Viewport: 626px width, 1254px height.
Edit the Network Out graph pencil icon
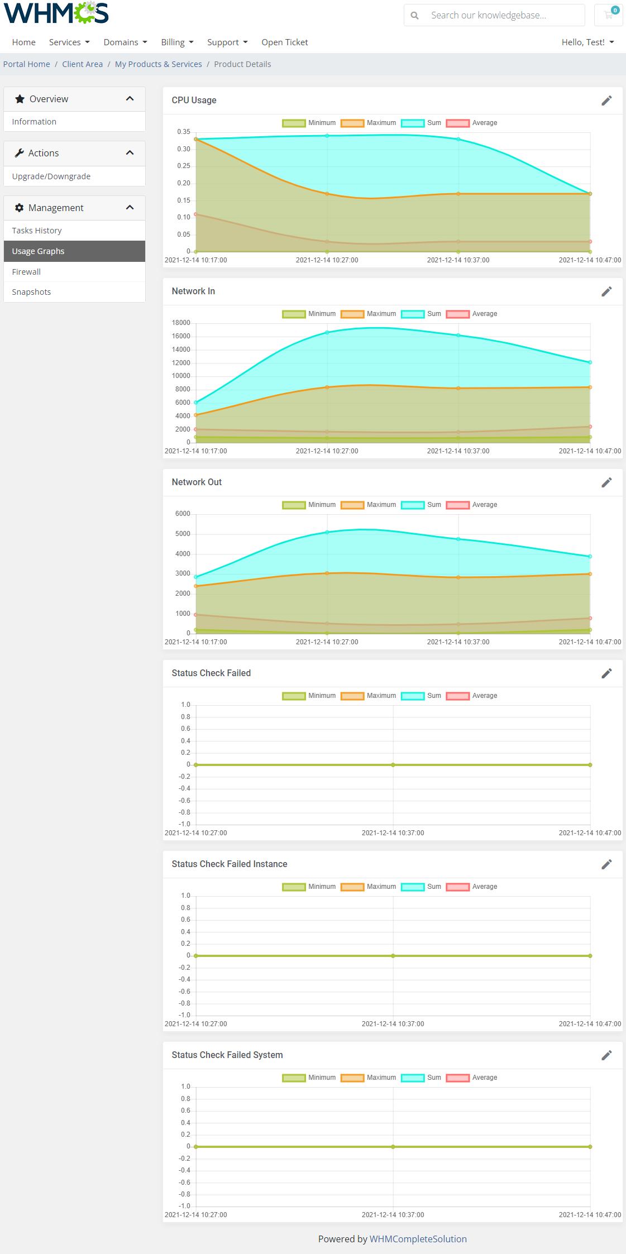click(606, 482)
